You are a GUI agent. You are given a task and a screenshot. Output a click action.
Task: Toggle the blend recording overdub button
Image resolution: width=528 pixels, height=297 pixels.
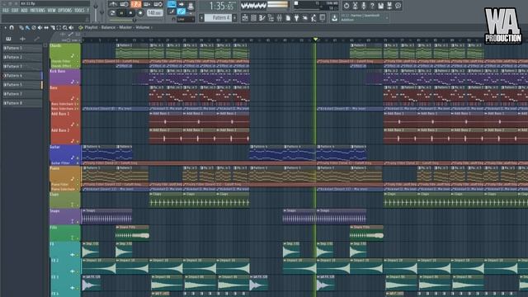click(147, 4)
